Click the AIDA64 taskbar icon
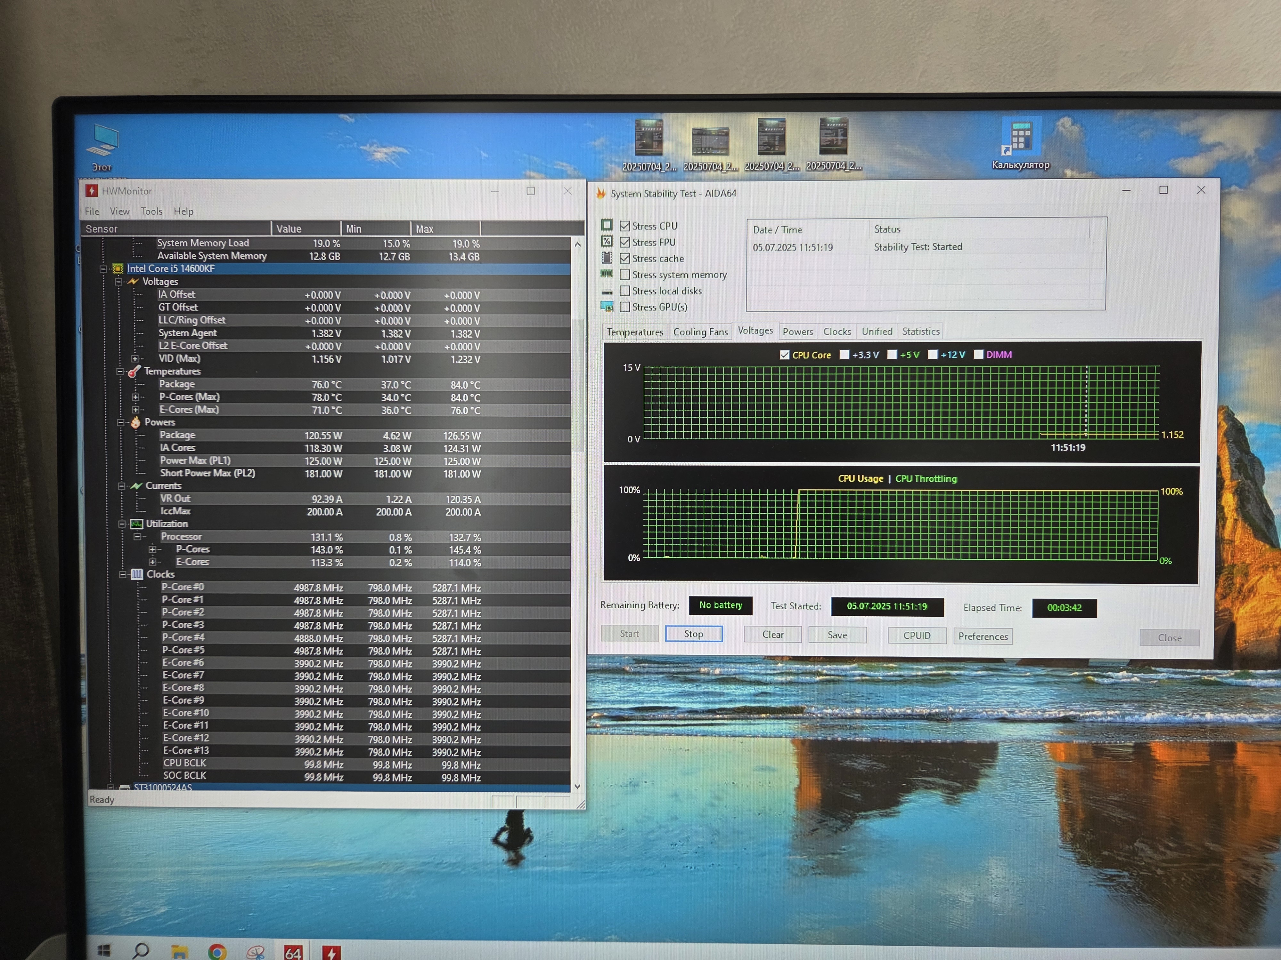This screenshot has width=1281, height=960. [292, 952]
